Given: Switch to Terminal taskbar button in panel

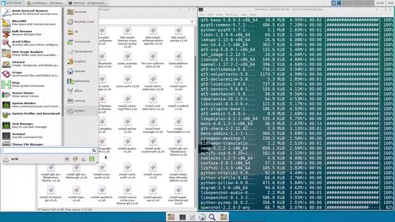Looking at the screenshot, I should click(88, 3).
